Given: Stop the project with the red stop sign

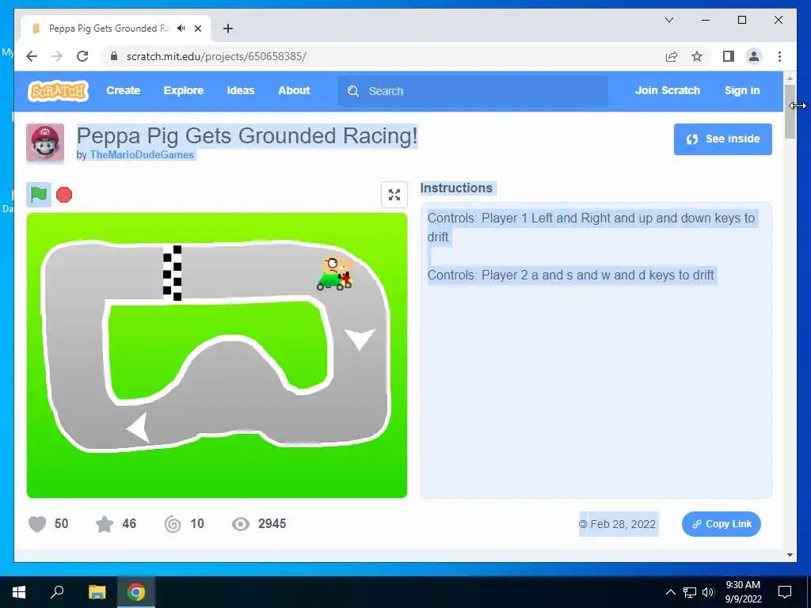Looking at the screenshot, I should [64, 195].
